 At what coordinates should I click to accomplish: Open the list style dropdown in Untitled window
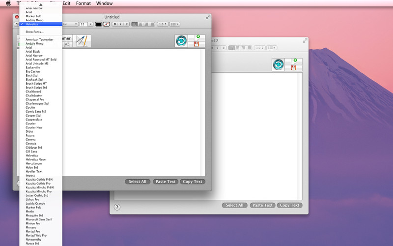tap(175, 24)
